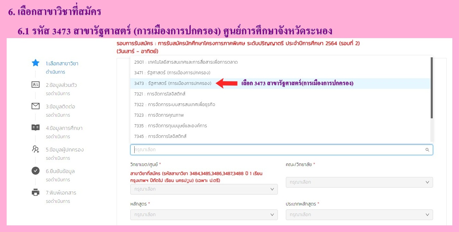
Task: Select option 3473 รัฐศาสตร์ (การเมืองการปกครอง)
Action: click(173, 84)
